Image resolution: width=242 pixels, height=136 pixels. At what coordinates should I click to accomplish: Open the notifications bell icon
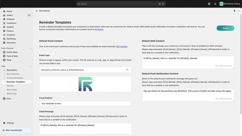point(215,4)
